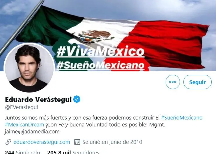216x154 pixels.
Task: Click the blue verified badge icon
Action: [x=77, y=99]
